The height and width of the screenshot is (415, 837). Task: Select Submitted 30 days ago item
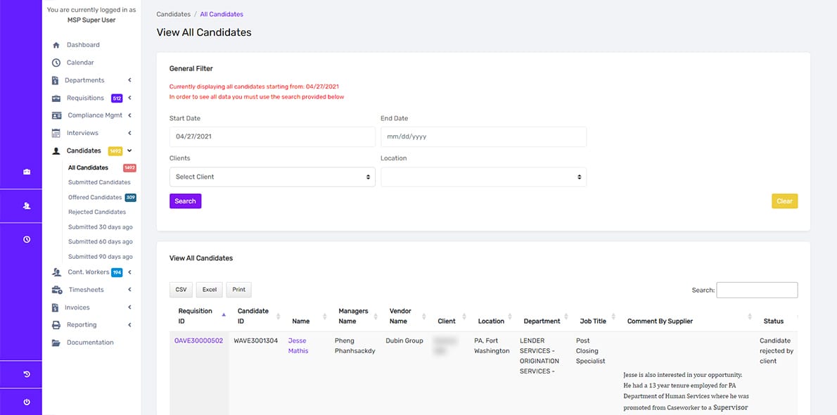click(x=101, y=227)
